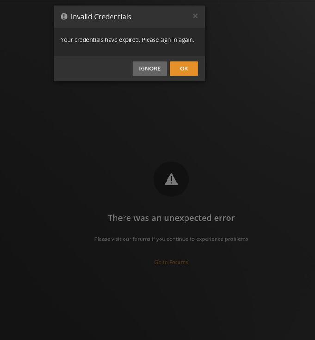Open the Go to Forums link

coord(171,262)
